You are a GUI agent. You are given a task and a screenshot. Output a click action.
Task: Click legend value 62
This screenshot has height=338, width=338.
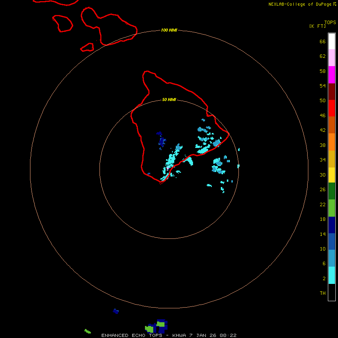323,56
